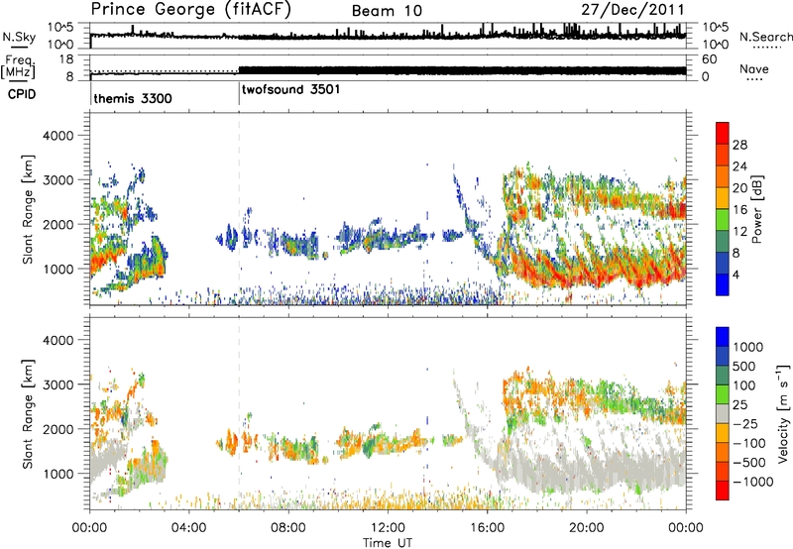Pick the bright blue bottom Power colorbar segment
Viewport: 793px width, 549px height.
pos(723,284)
